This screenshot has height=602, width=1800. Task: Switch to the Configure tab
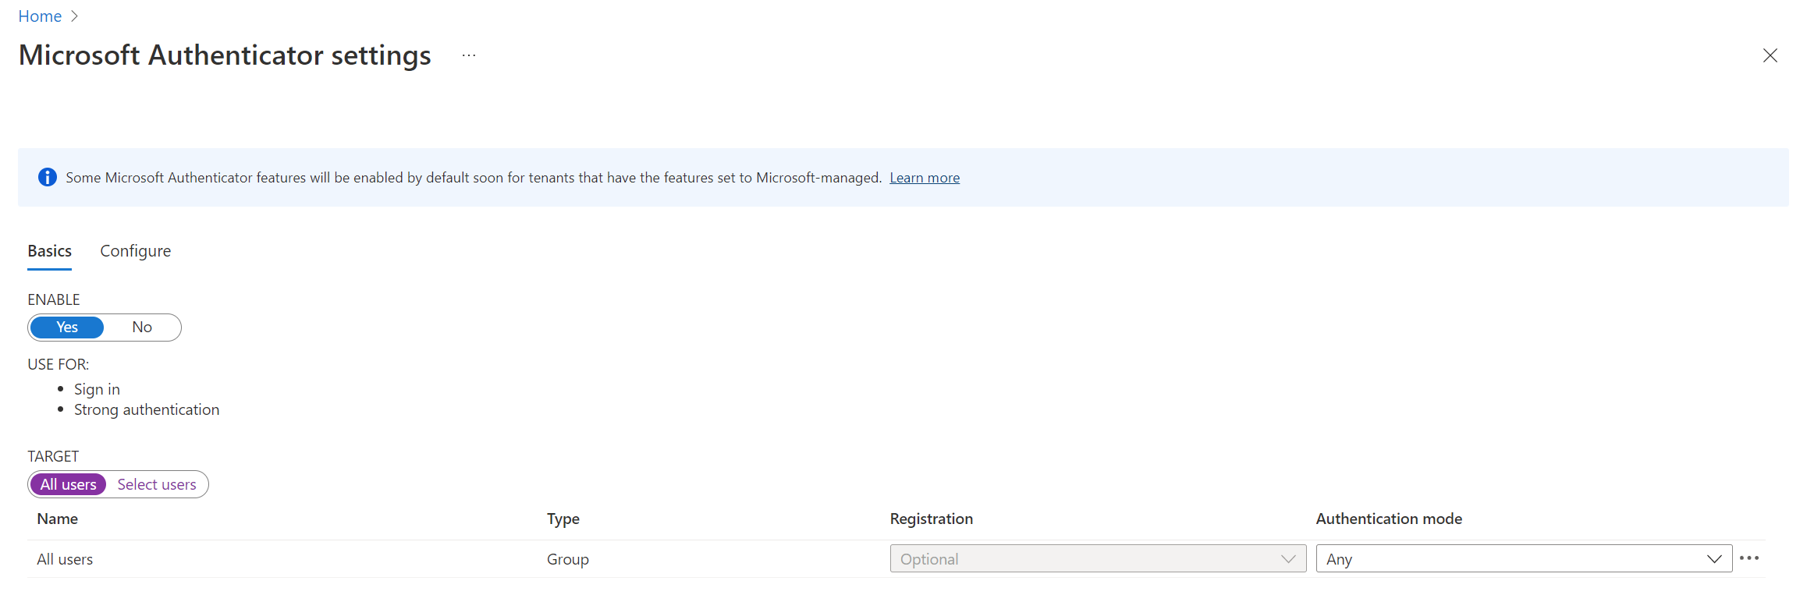pyautogui.click(x=136, y=251)
